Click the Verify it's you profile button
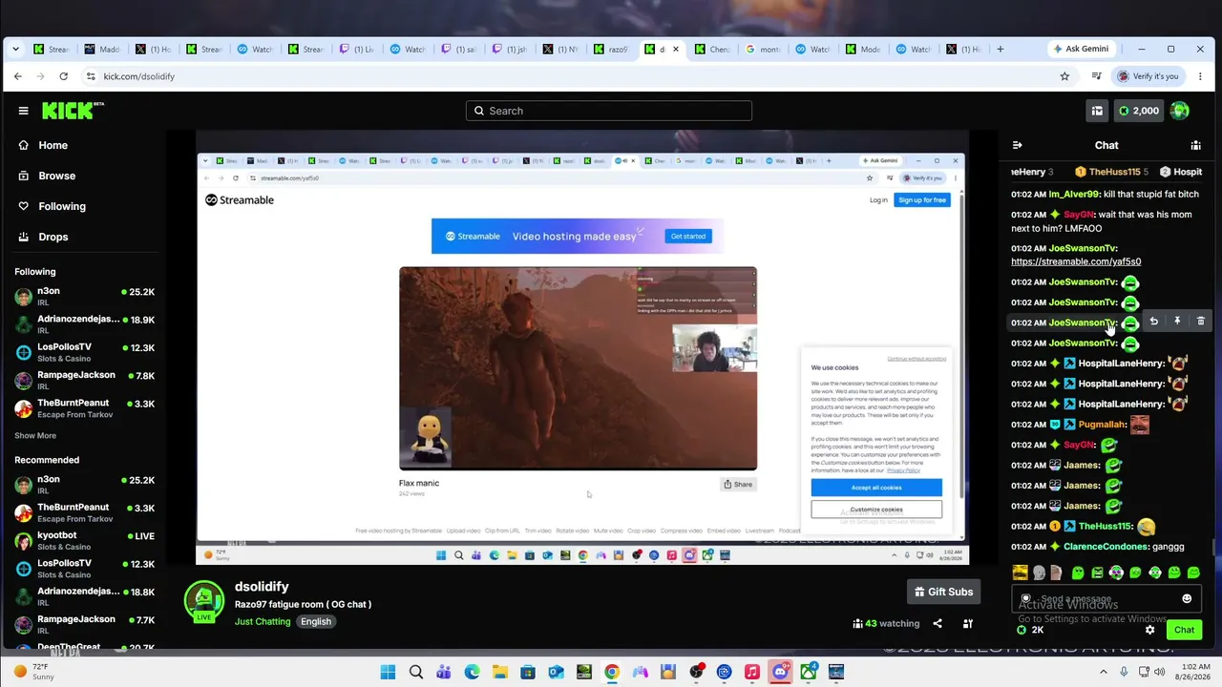The image size is (1222, 687). (x=1149, y=76)
